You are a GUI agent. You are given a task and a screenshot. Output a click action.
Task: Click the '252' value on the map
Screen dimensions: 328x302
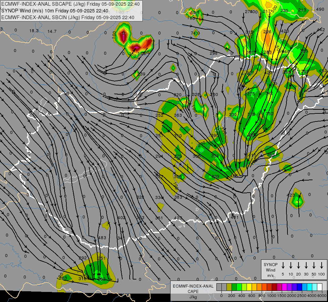(159, 115)
